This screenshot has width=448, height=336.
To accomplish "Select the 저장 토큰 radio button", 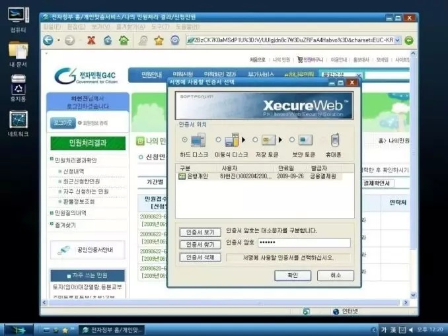I will coord(255,139).
